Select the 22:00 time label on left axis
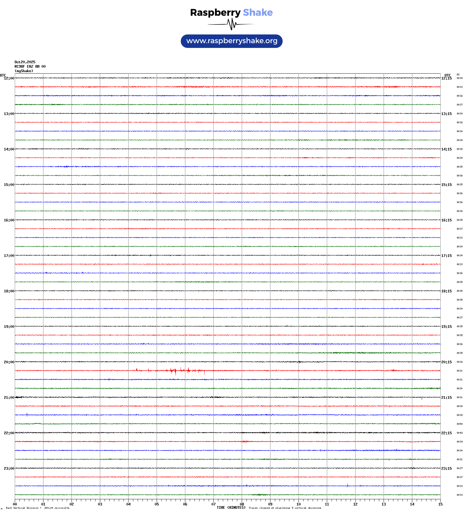The height and width of the screenshot is (512, 464). click(x=9, y=433)
